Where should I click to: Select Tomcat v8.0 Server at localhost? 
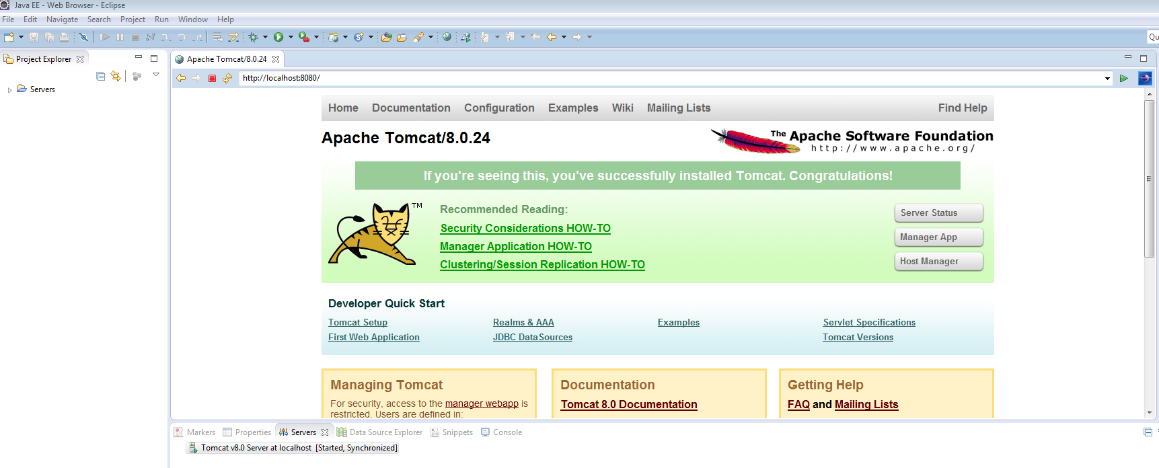(x=294, y=448)
